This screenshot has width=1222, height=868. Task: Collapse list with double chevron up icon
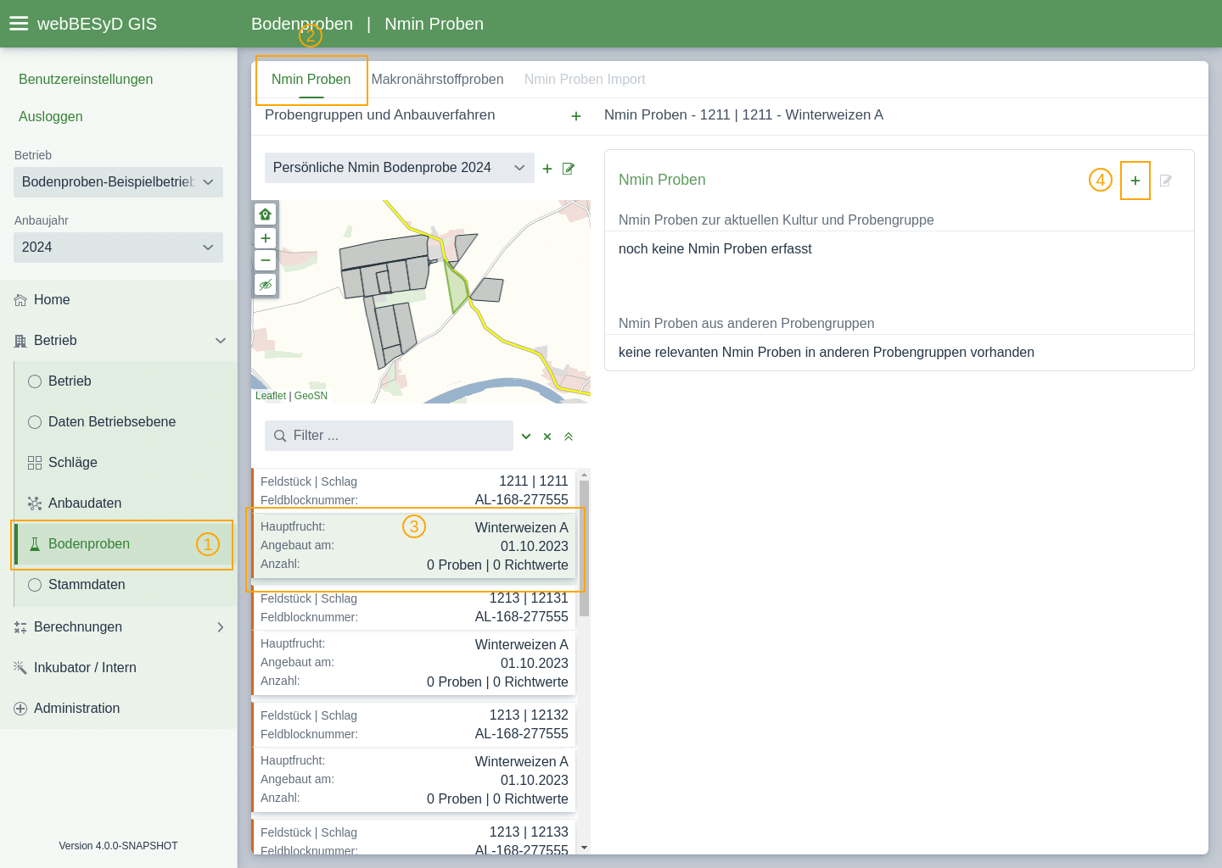click(569, 437)
